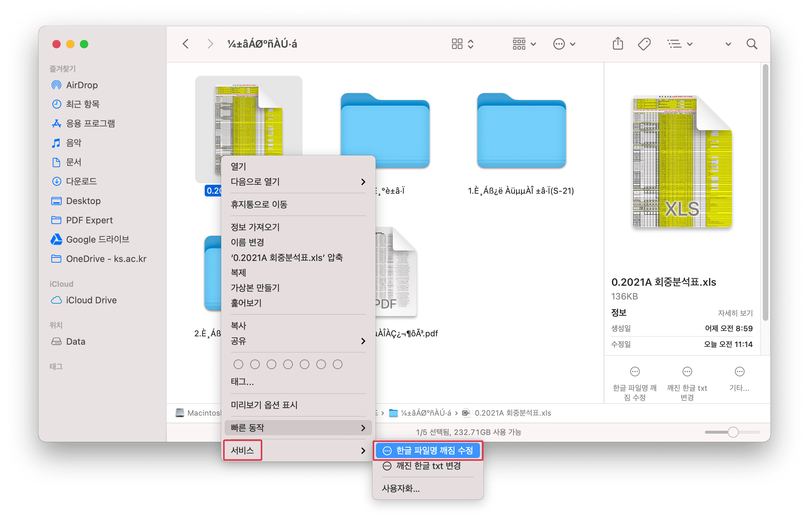The image size is (809, 518).
Task: Expand 공유 submenu
Action: (298, 341)
